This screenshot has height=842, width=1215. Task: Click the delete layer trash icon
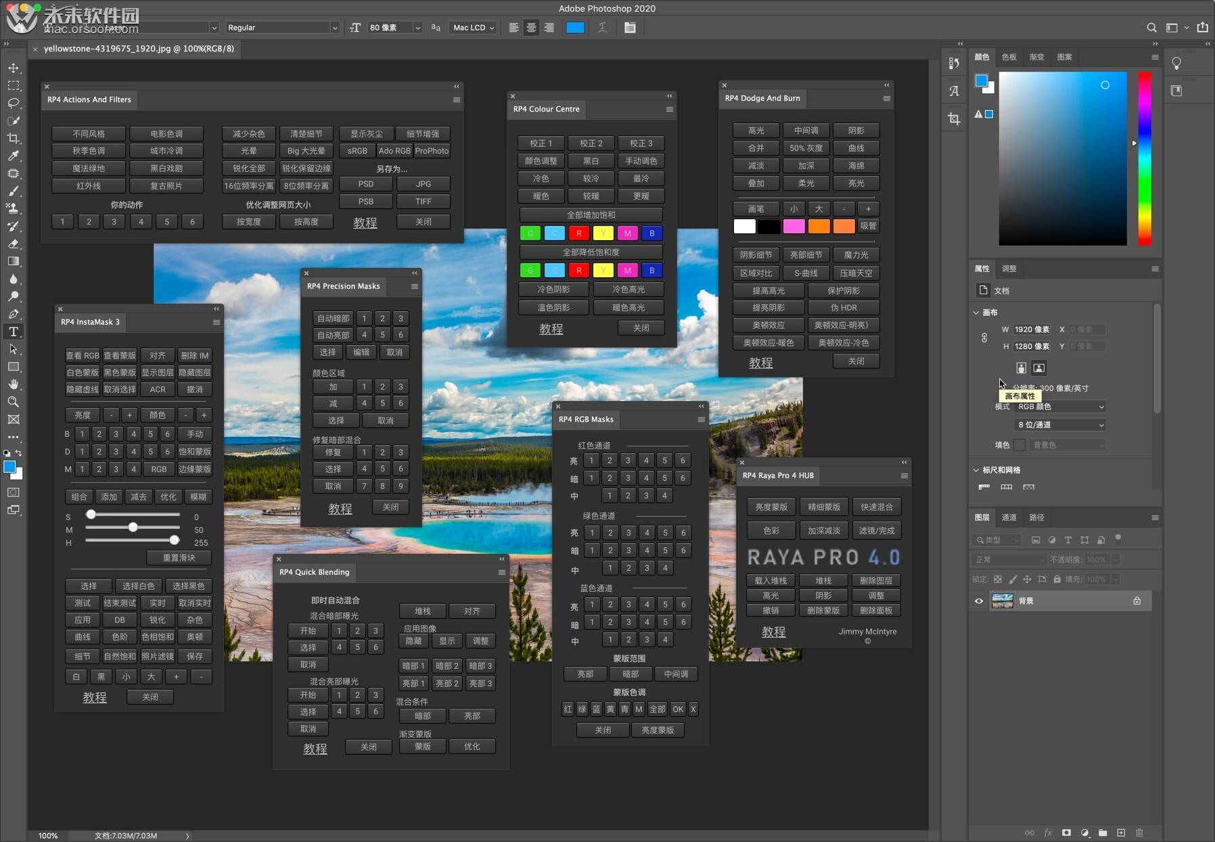click(1139, 833)
